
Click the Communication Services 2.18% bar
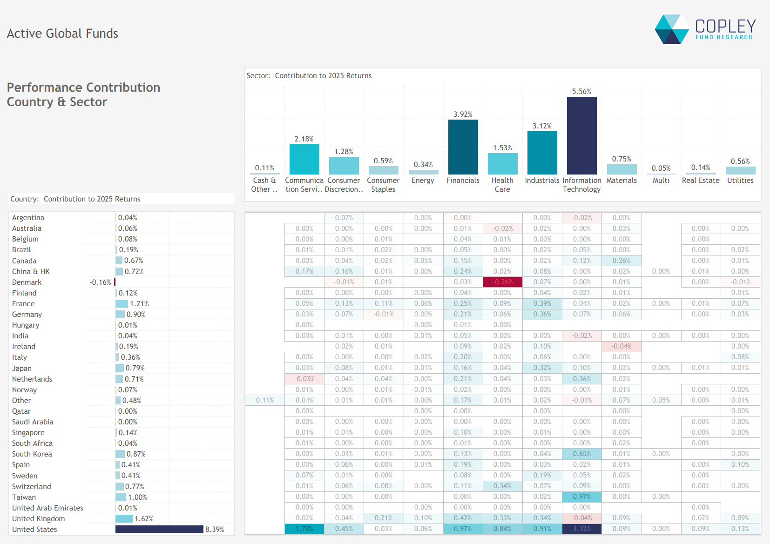click(x=304, y=159)
